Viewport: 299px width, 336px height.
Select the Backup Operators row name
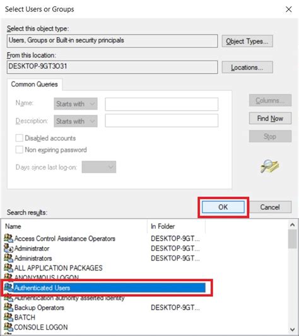39,308
